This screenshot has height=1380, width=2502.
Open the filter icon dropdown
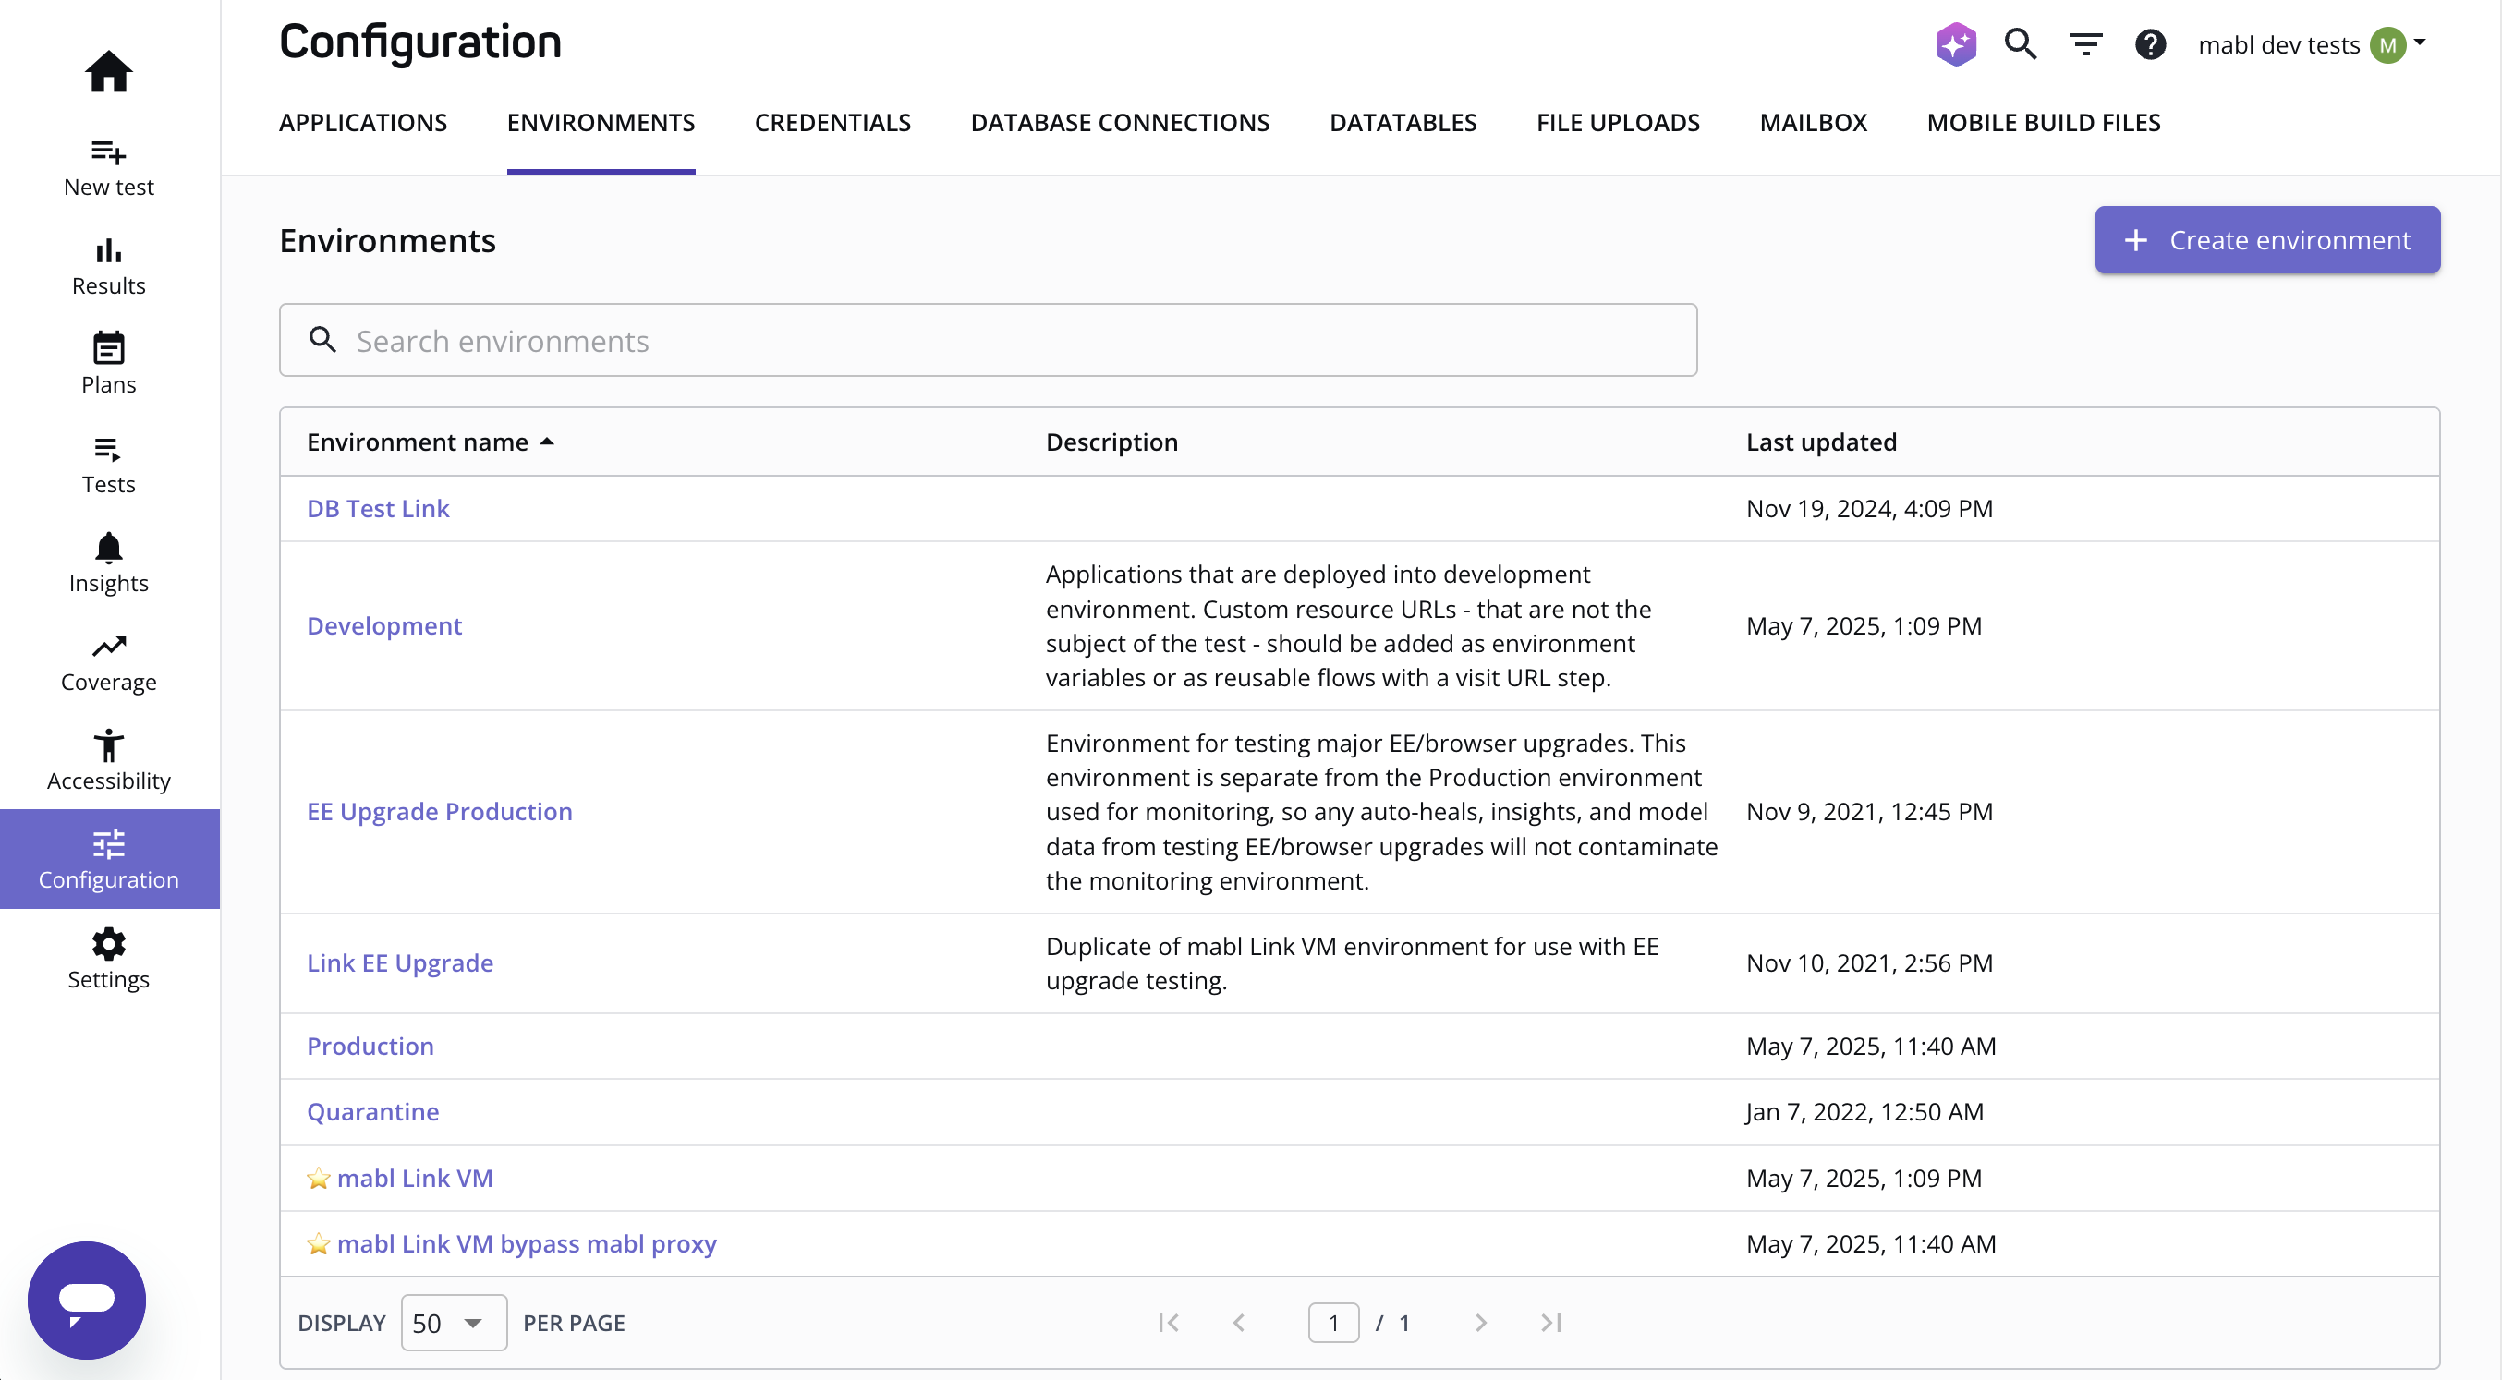coord(2085,43)
